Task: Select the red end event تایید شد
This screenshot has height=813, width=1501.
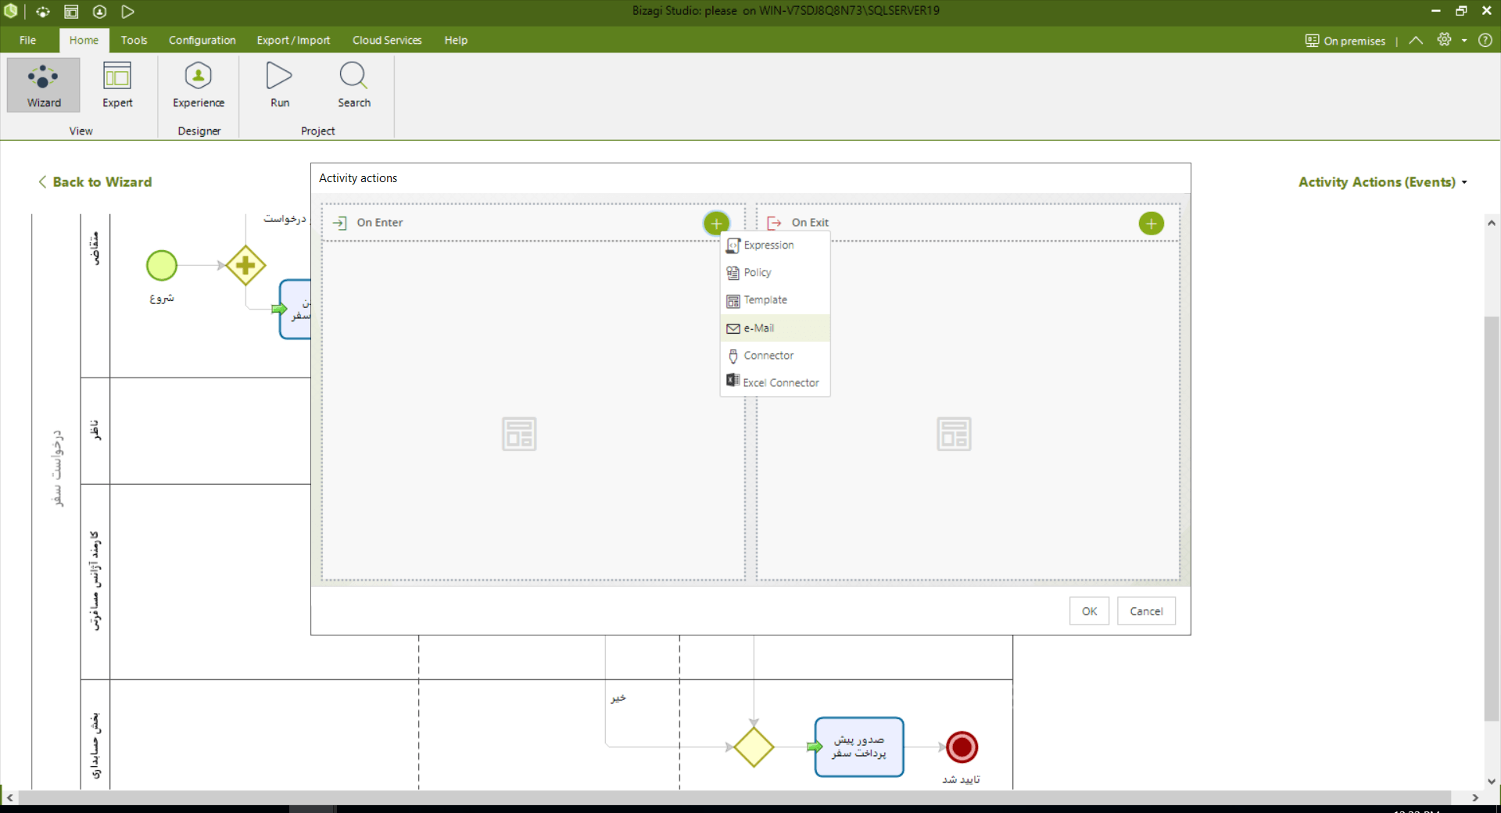Action: [x=962, y=747]
